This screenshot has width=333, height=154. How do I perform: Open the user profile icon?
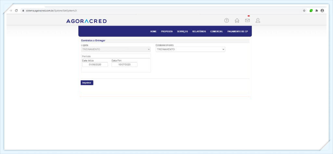coord(258,20)
